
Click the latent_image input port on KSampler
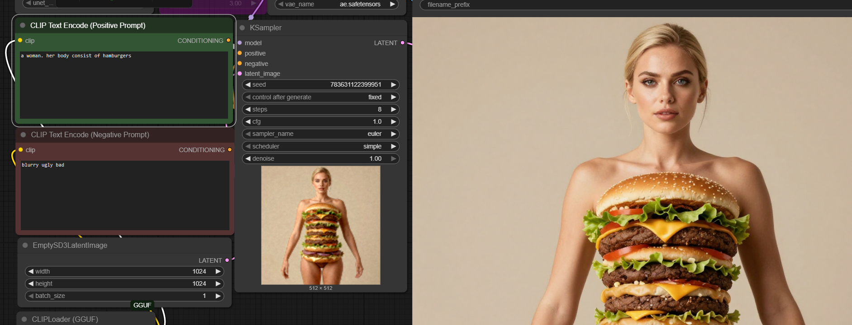click(240, 74)
